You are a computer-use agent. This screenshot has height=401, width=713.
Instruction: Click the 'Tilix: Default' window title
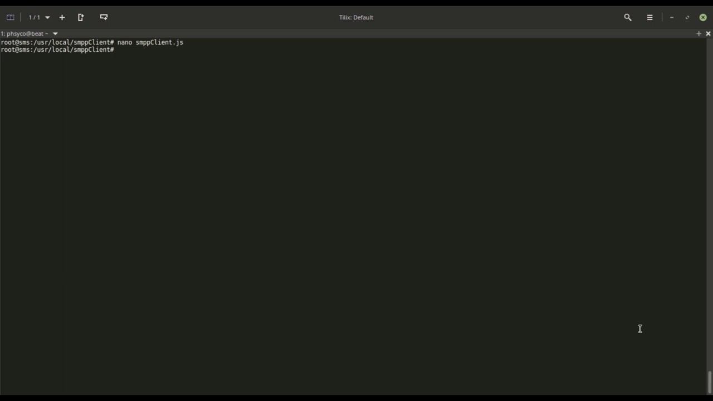pos(356,17)
